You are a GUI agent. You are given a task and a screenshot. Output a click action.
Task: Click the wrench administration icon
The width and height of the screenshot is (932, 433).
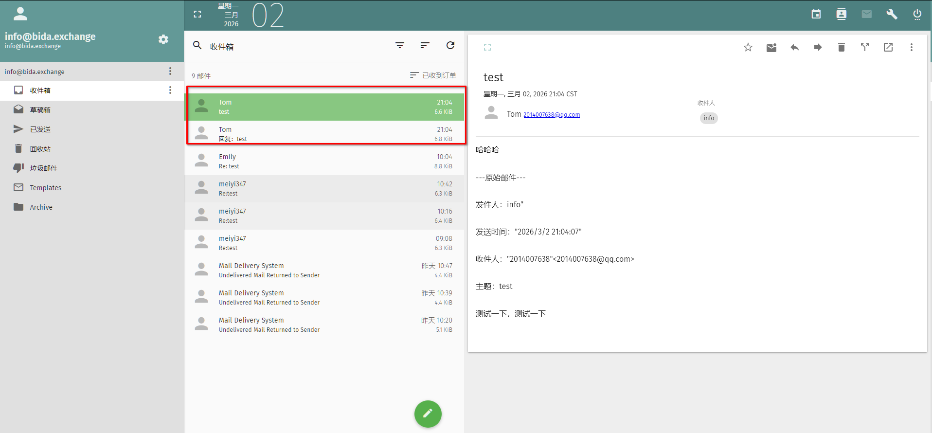point(892,14)
